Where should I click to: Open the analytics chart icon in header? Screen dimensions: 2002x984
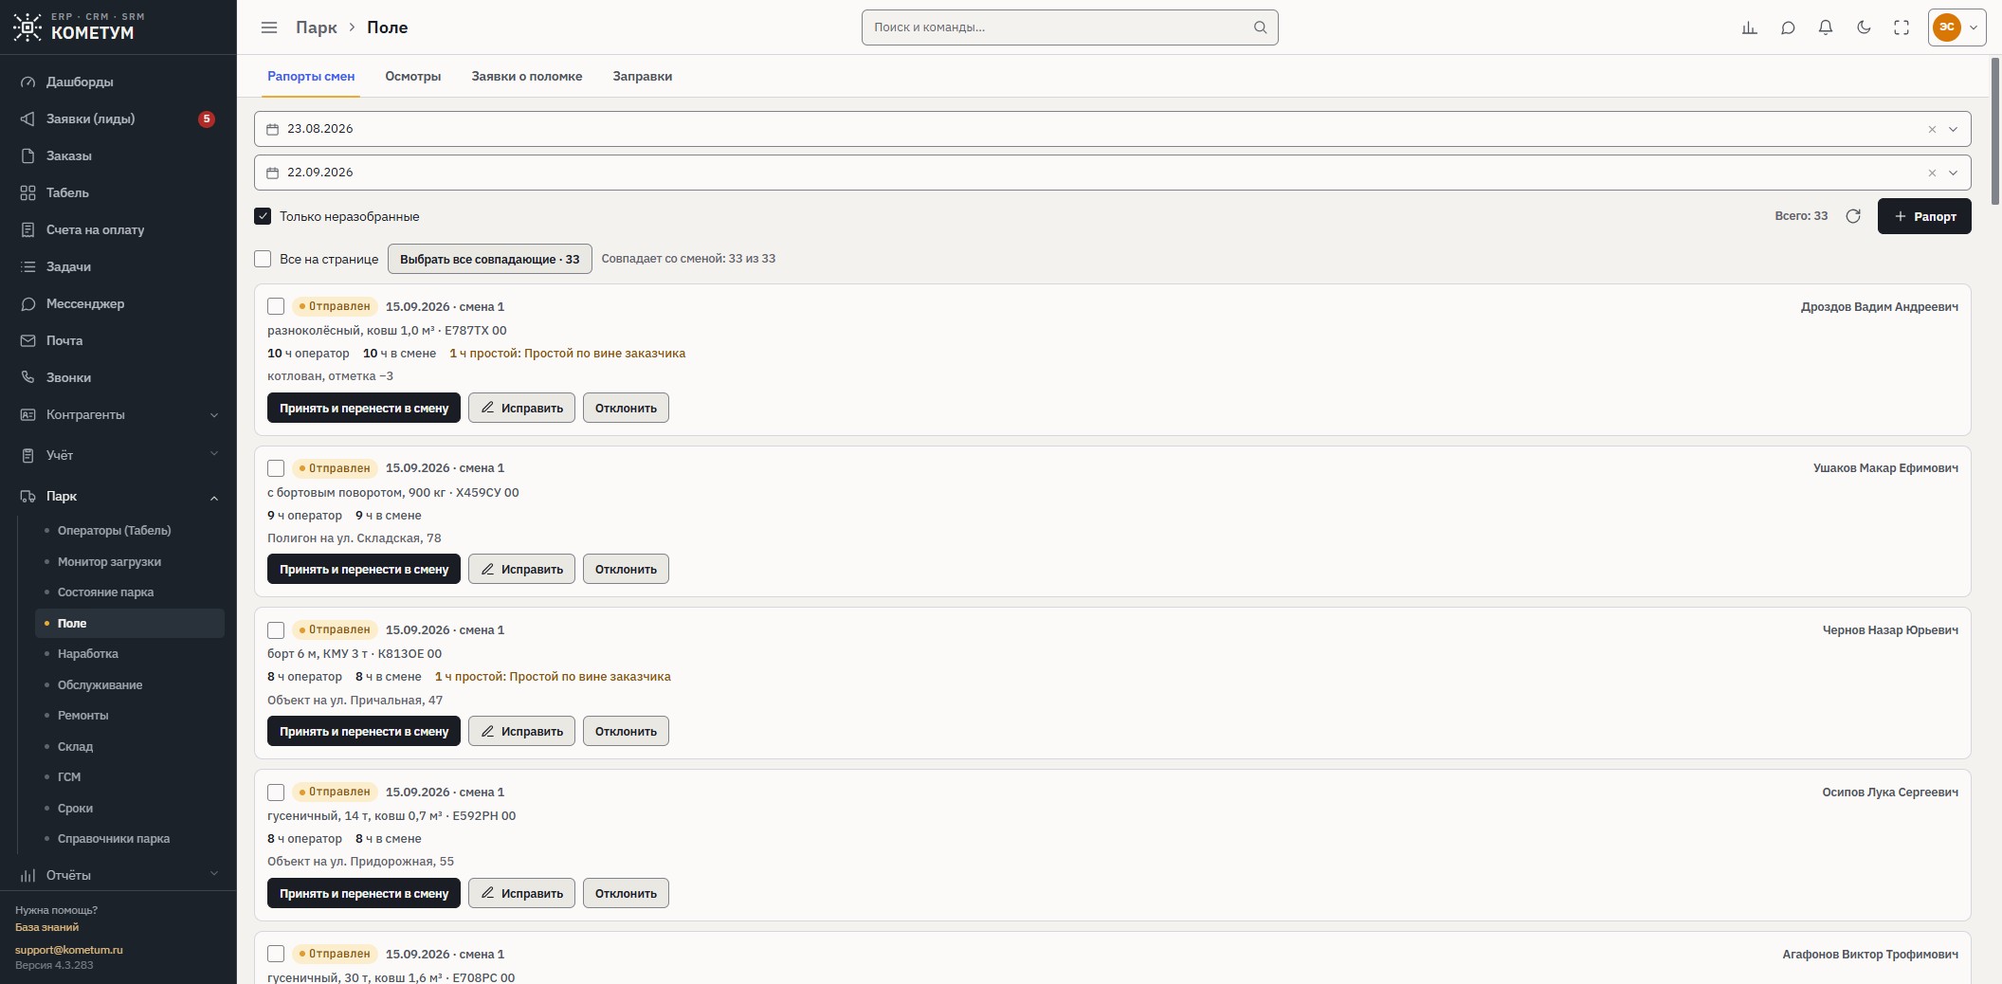tap(1750, 27)
